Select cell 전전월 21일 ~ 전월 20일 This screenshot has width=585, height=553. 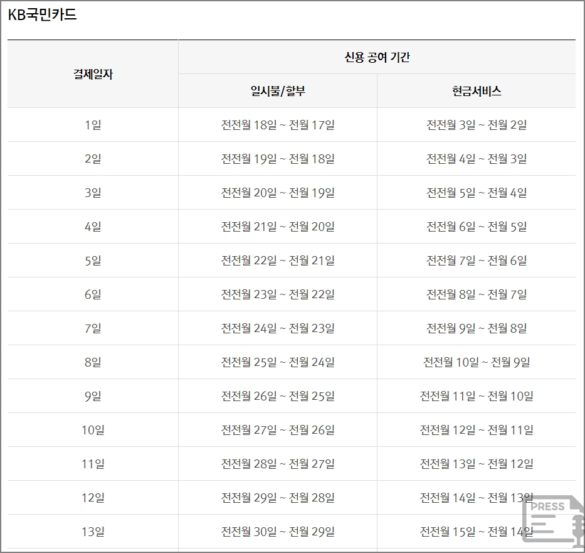coord(278,226)
